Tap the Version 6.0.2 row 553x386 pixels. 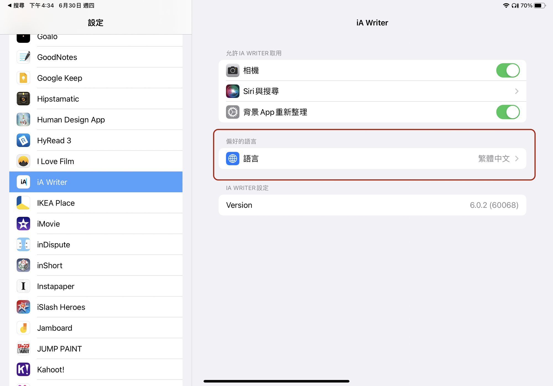coord(372,205)
